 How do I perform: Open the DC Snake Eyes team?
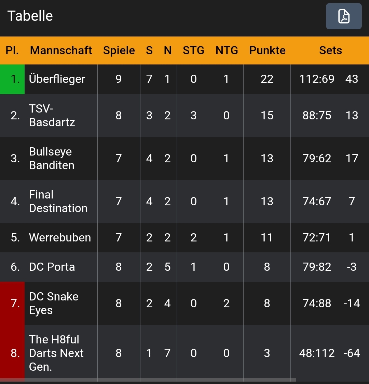click(x=54, y=304)
